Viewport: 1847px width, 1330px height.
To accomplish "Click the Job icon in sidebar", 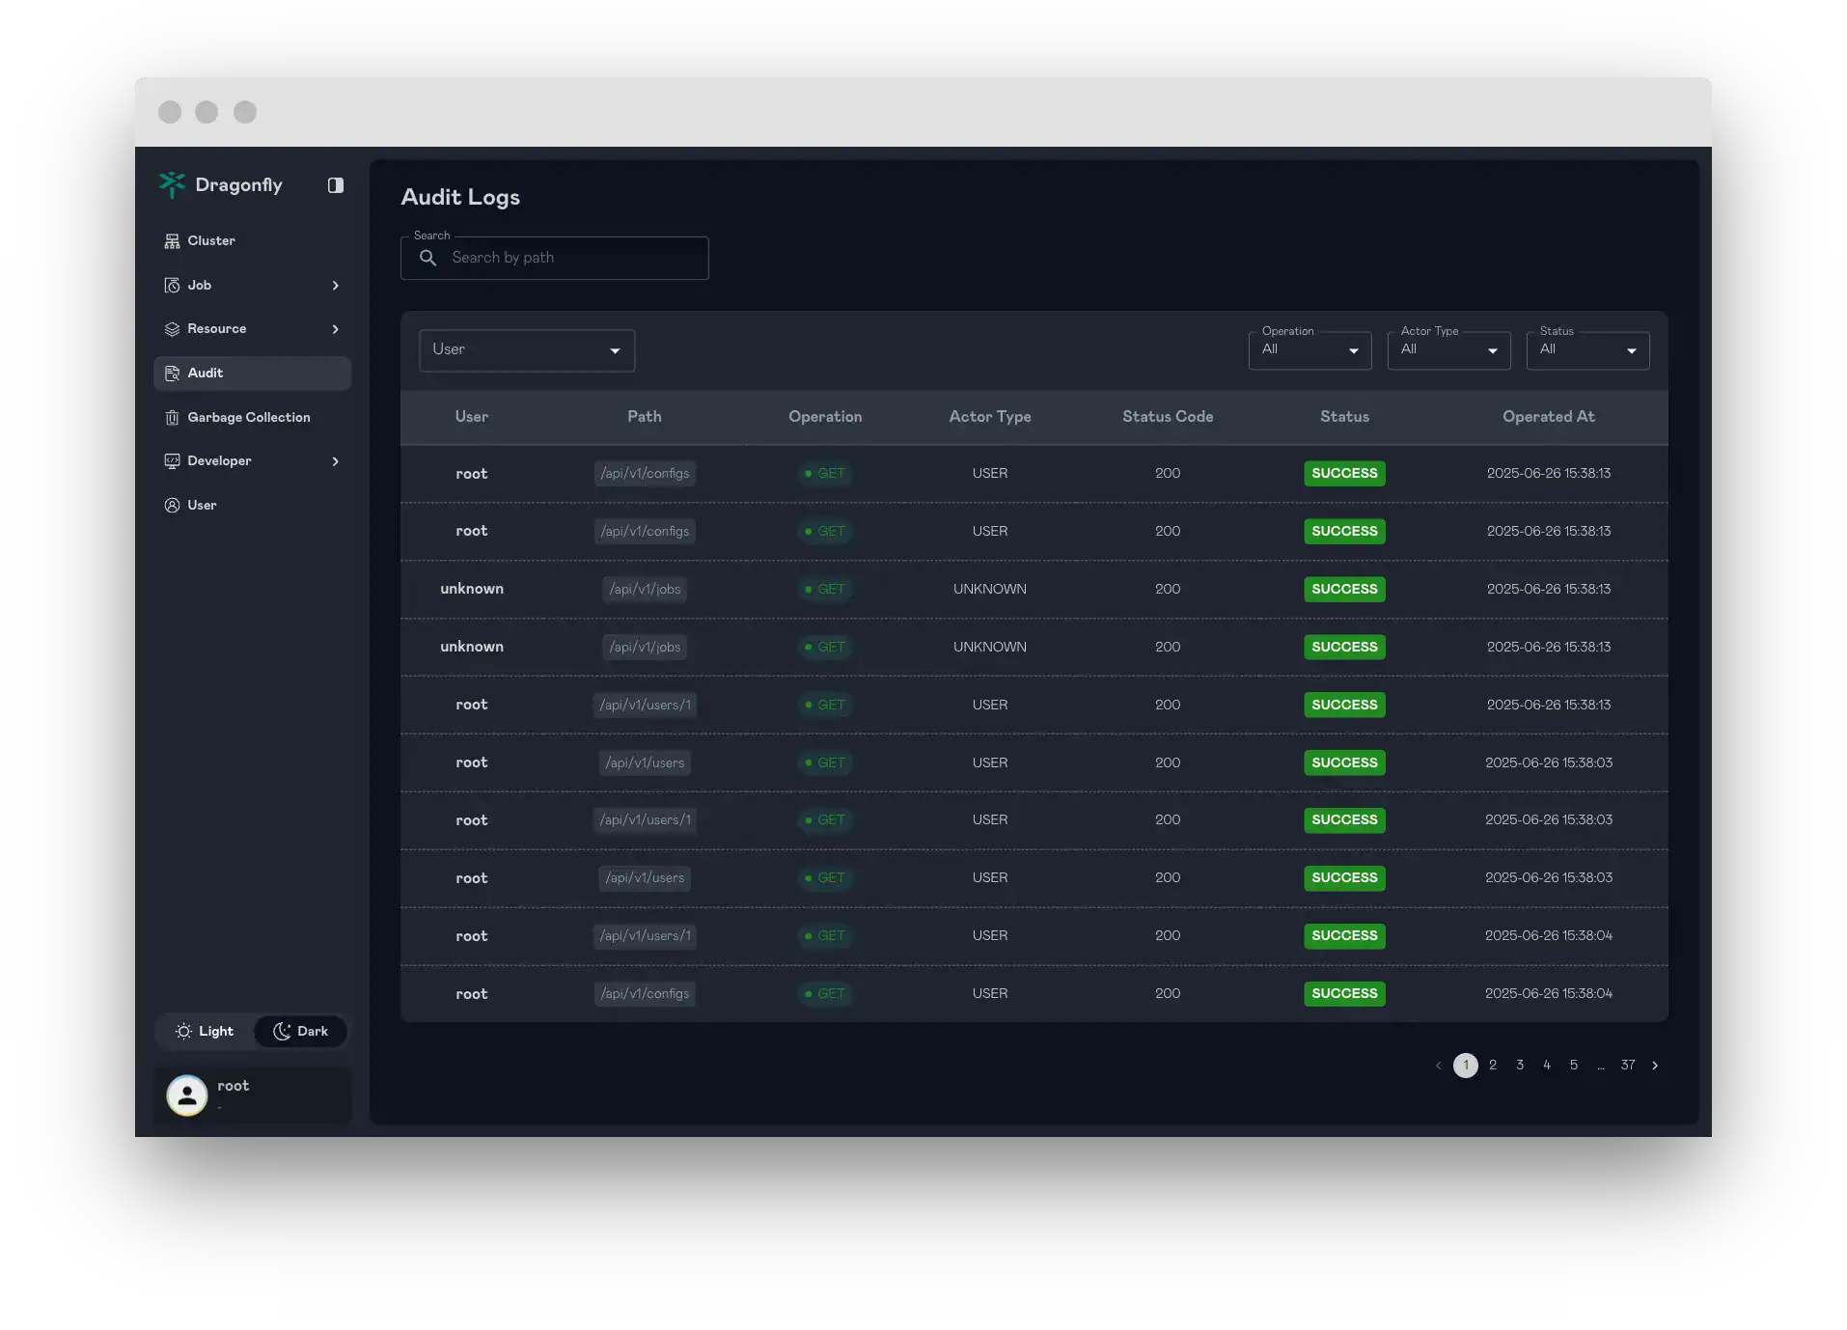I will point(172,285).
